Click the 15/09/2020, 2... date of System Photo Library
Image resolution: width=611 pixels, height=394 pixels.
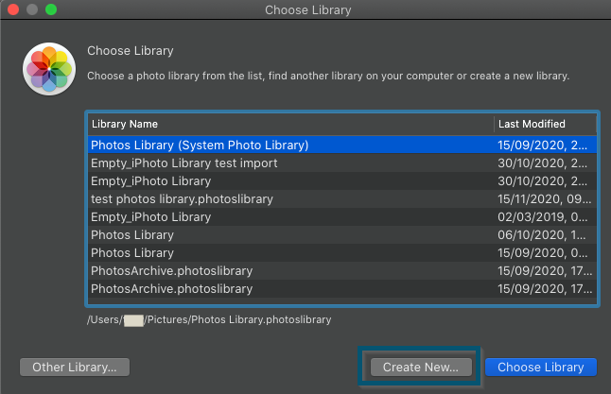click(x=542, y=146)
